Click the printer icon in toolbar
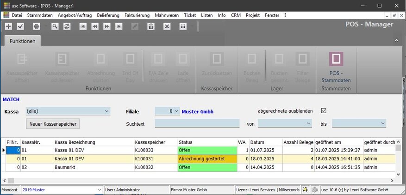406x195 pixels. click(36, 26)
